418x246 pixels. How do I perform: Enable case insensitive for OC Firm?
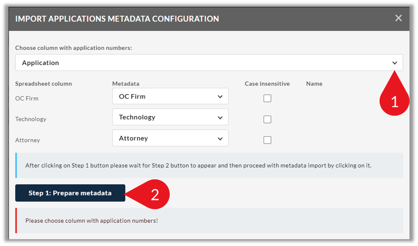(267, 98)
